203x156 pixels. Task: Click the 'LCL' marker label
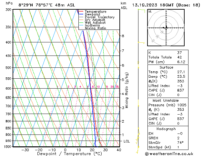127,141
